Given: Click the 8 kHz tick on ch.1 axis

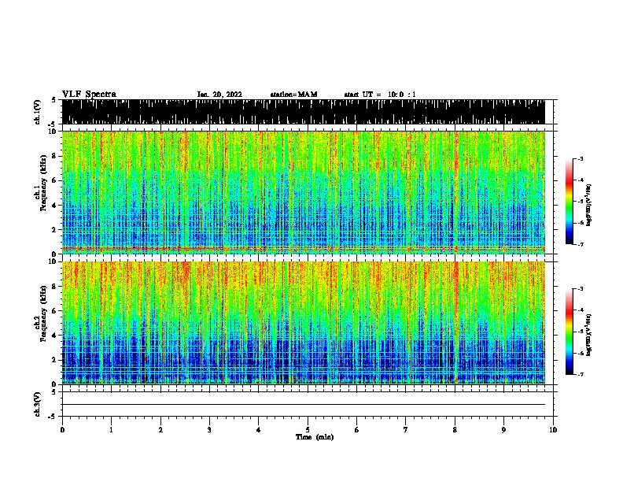Looking at the screenshot, I should coord(54,156).
